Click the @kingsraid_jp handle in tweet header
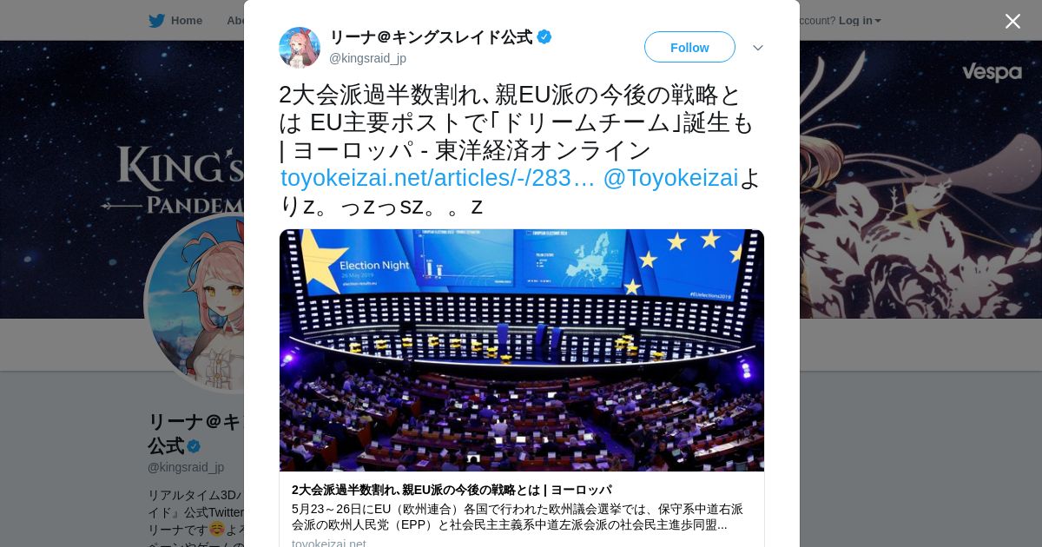 [367, 58]
